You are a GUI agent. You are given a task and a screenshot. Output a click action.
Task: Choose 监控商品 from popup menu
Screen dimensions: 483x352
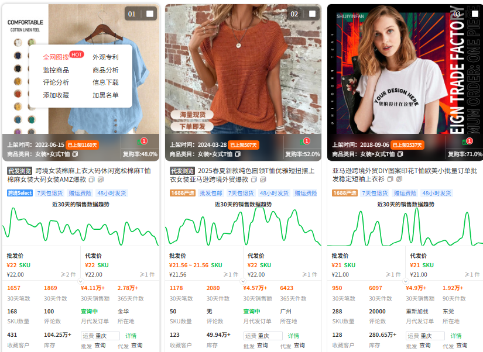coord(56,70)
